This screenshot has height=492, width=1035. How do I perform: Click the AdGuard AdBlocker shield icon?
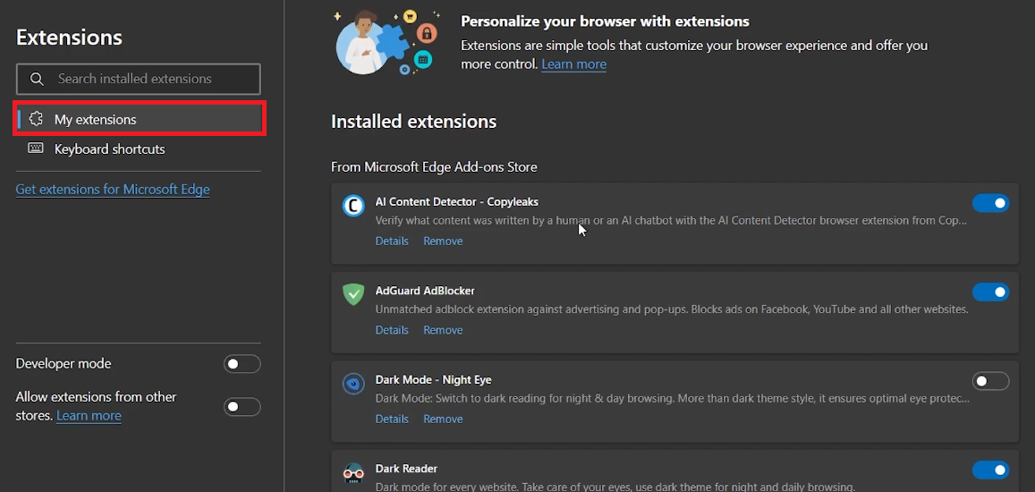(x=353, y=294)
